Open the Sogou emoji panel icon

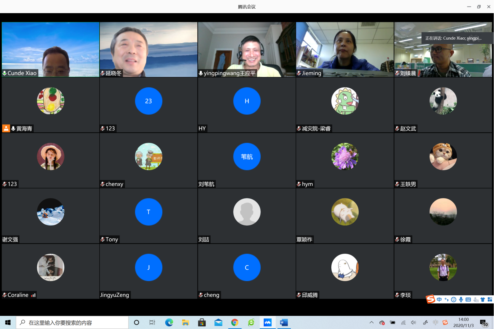(453, 299)
